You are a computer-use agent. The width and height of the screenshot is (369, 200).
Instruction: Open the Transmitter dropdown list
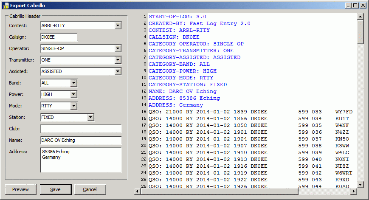[118, 60]
